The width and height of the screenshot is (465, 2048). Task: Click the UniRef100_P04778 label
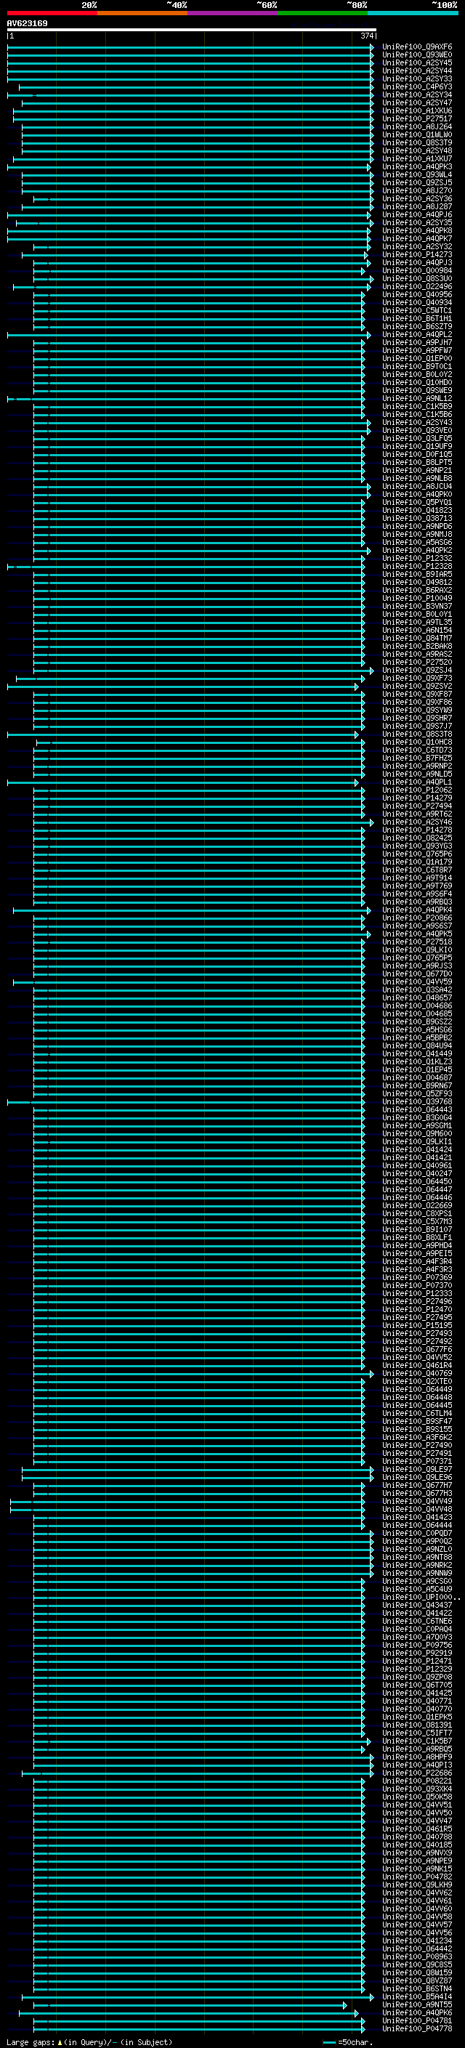[x=416, y=2028]
